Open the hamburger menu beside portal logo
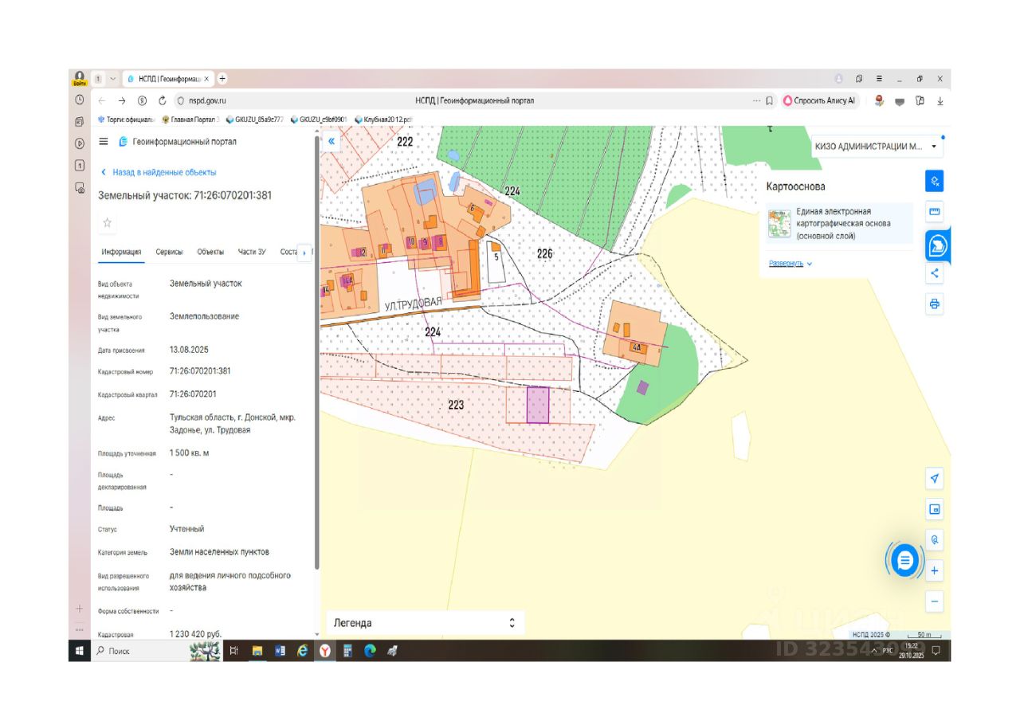 [104, 142]
